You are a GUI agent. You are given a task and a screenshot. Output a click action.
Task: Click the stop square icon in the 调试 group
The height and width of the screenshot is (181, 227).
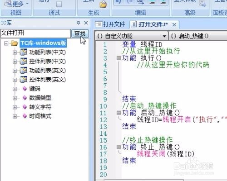[59, 4]
